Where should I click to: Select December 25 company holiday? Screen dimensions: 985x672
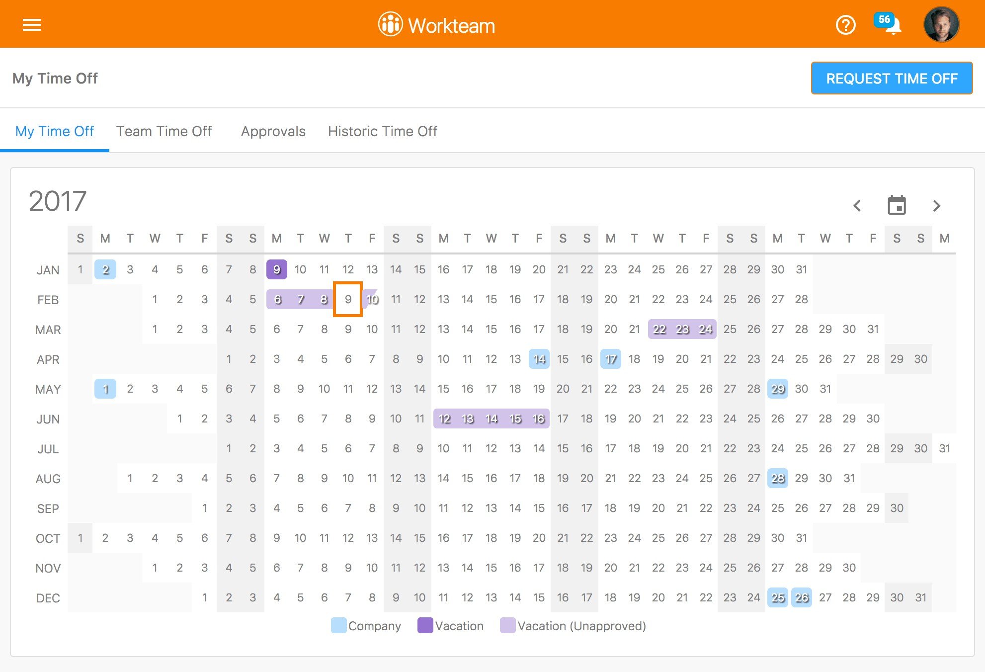point(778,597)
